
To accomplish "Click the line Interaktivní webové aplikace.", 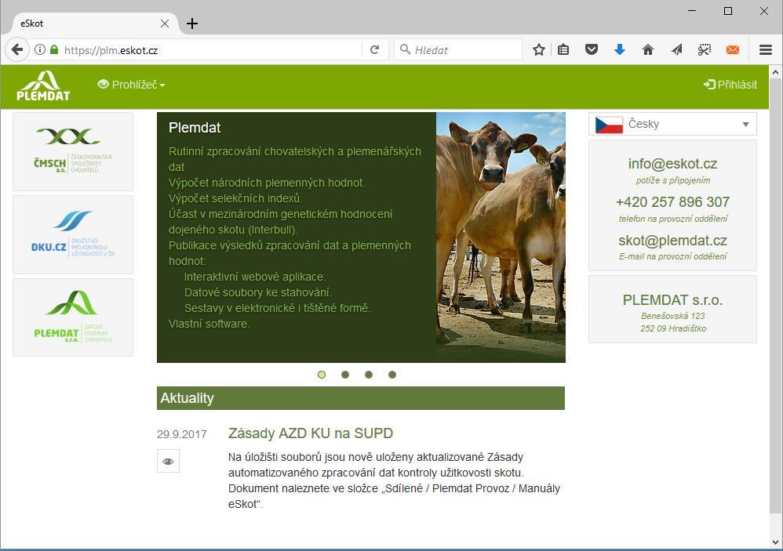I will coord(255,277).
